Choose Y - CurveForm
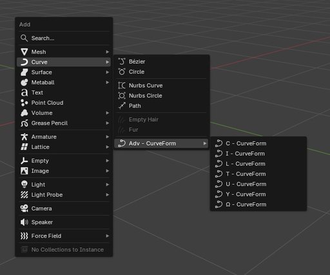Image resolution: width=330 pixels, height=275 pixels. 258,194
